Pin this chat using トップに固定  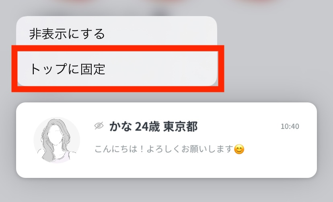pyautogui.click(x=117, y=68)
